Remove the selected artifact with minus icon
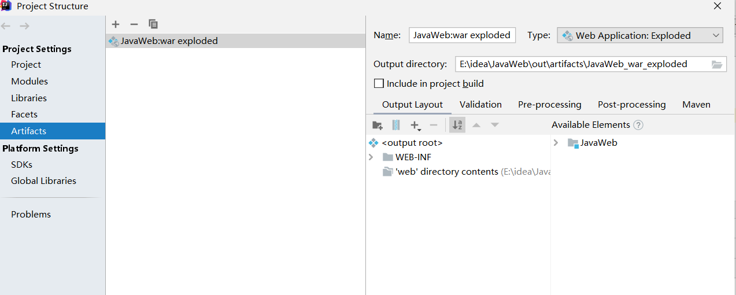The height and width of the screenshot is (295, 736). tap(134, 24)
